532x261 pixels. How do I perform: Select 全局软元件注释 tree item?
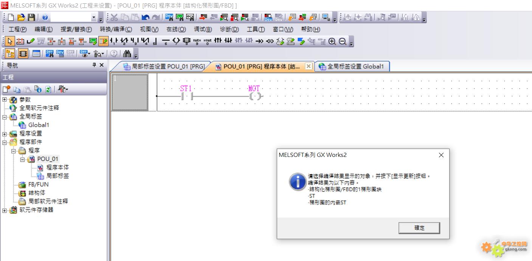click(x=39, y=108)
